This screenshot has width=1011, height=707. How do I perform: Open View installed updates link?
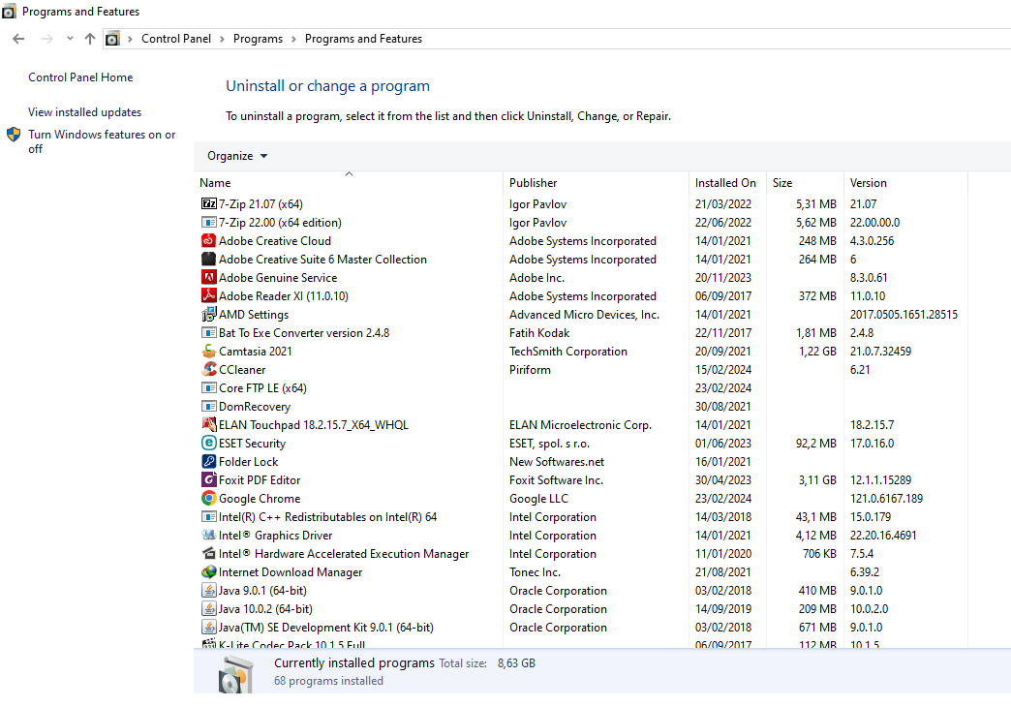tap(84, 112)
